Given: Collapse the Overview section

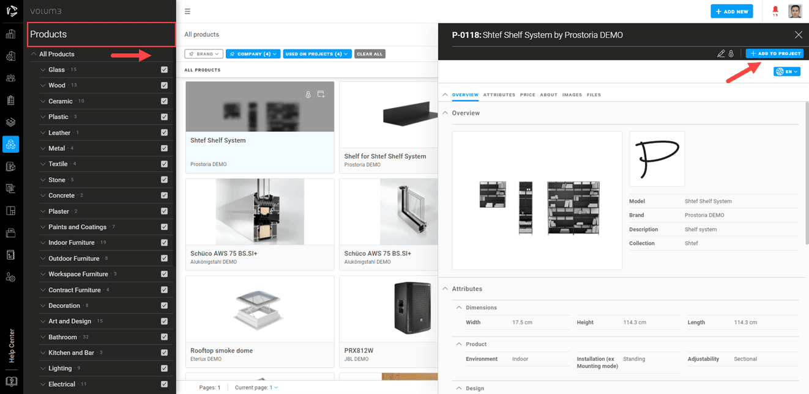Looking at the screenshot, I should click(x=444, y=113).
